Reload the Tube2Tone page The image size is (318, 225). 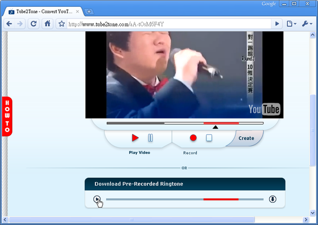(33, 24)
